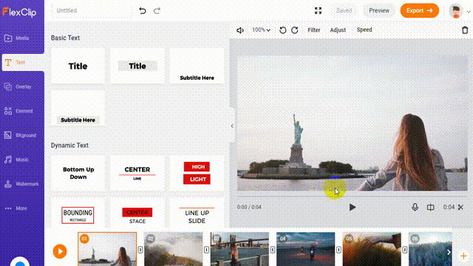Click the video preview canvas

click(x=352, y=123)
